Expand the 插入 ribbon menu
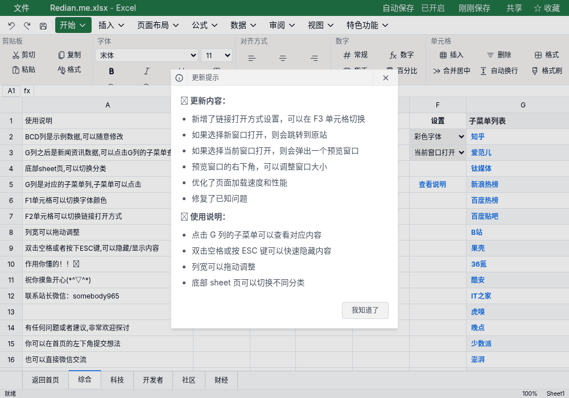The width and height of the screenshot is (569, 398). [112, 25]
